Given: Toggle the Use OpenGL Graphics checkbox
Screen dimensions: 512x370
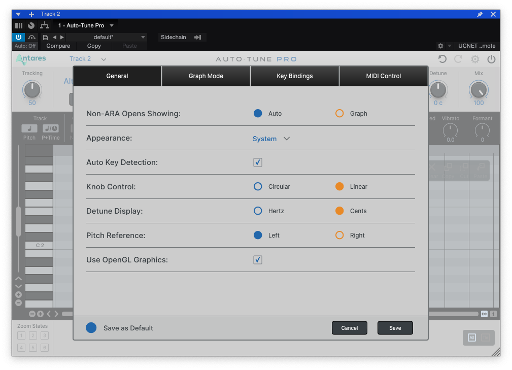Looking at the screenshot, I should tap(258, 260).
